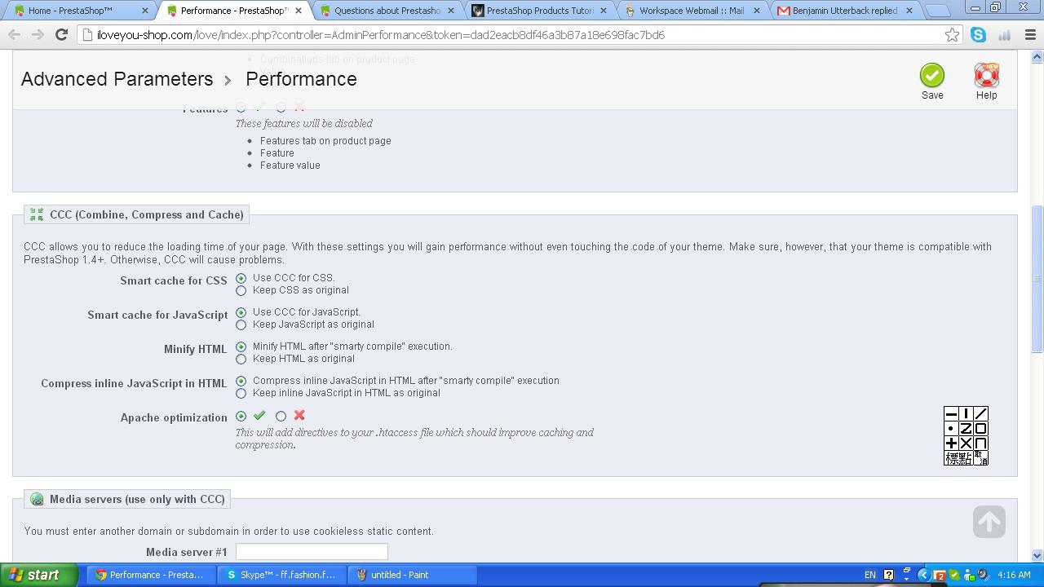Click the green checkmark tray icon
This screenshot has width=1044, height=587.
(953, 575)
